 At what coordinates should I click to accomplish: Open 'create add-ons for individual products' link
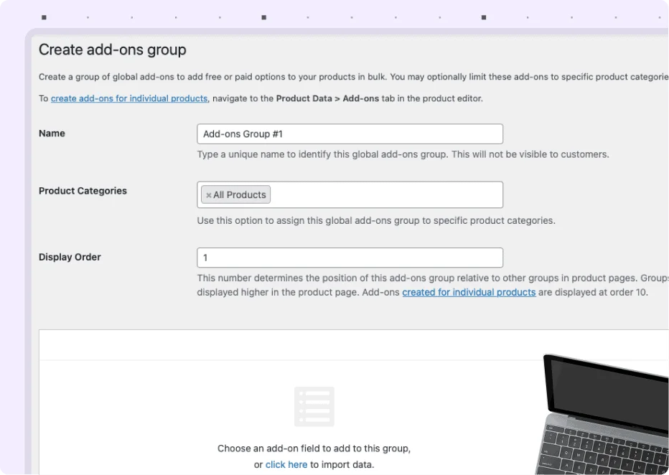click(129, 98)
